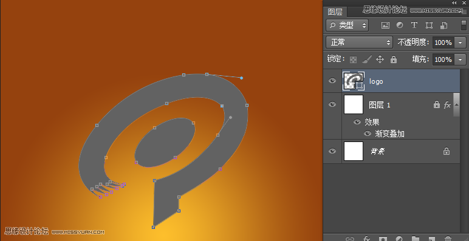The image size is (469, 241).
Task: Click the 效果 effects label
Action: point(372,122)
